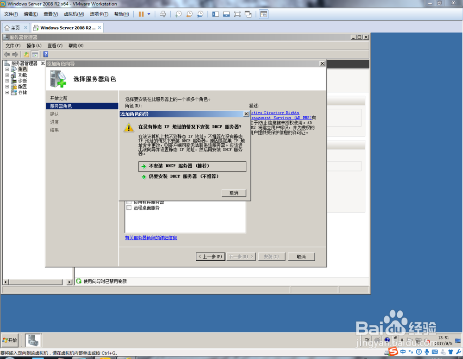Select 服务器管理器 root tree item
Viewport: 463px width, 359px height.
point(24,63)
